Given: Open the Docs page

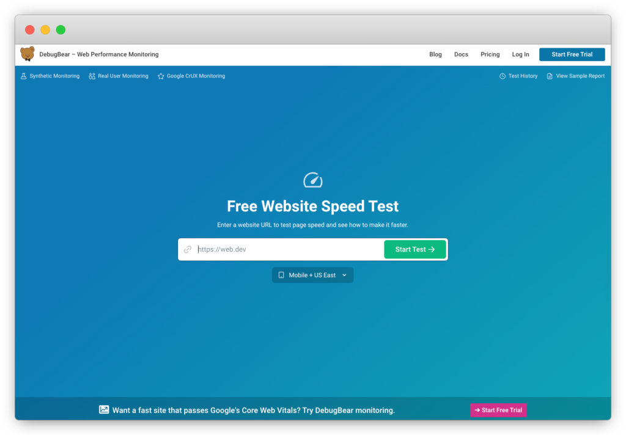Looking at the screenshot, I should tap(461, 54).
